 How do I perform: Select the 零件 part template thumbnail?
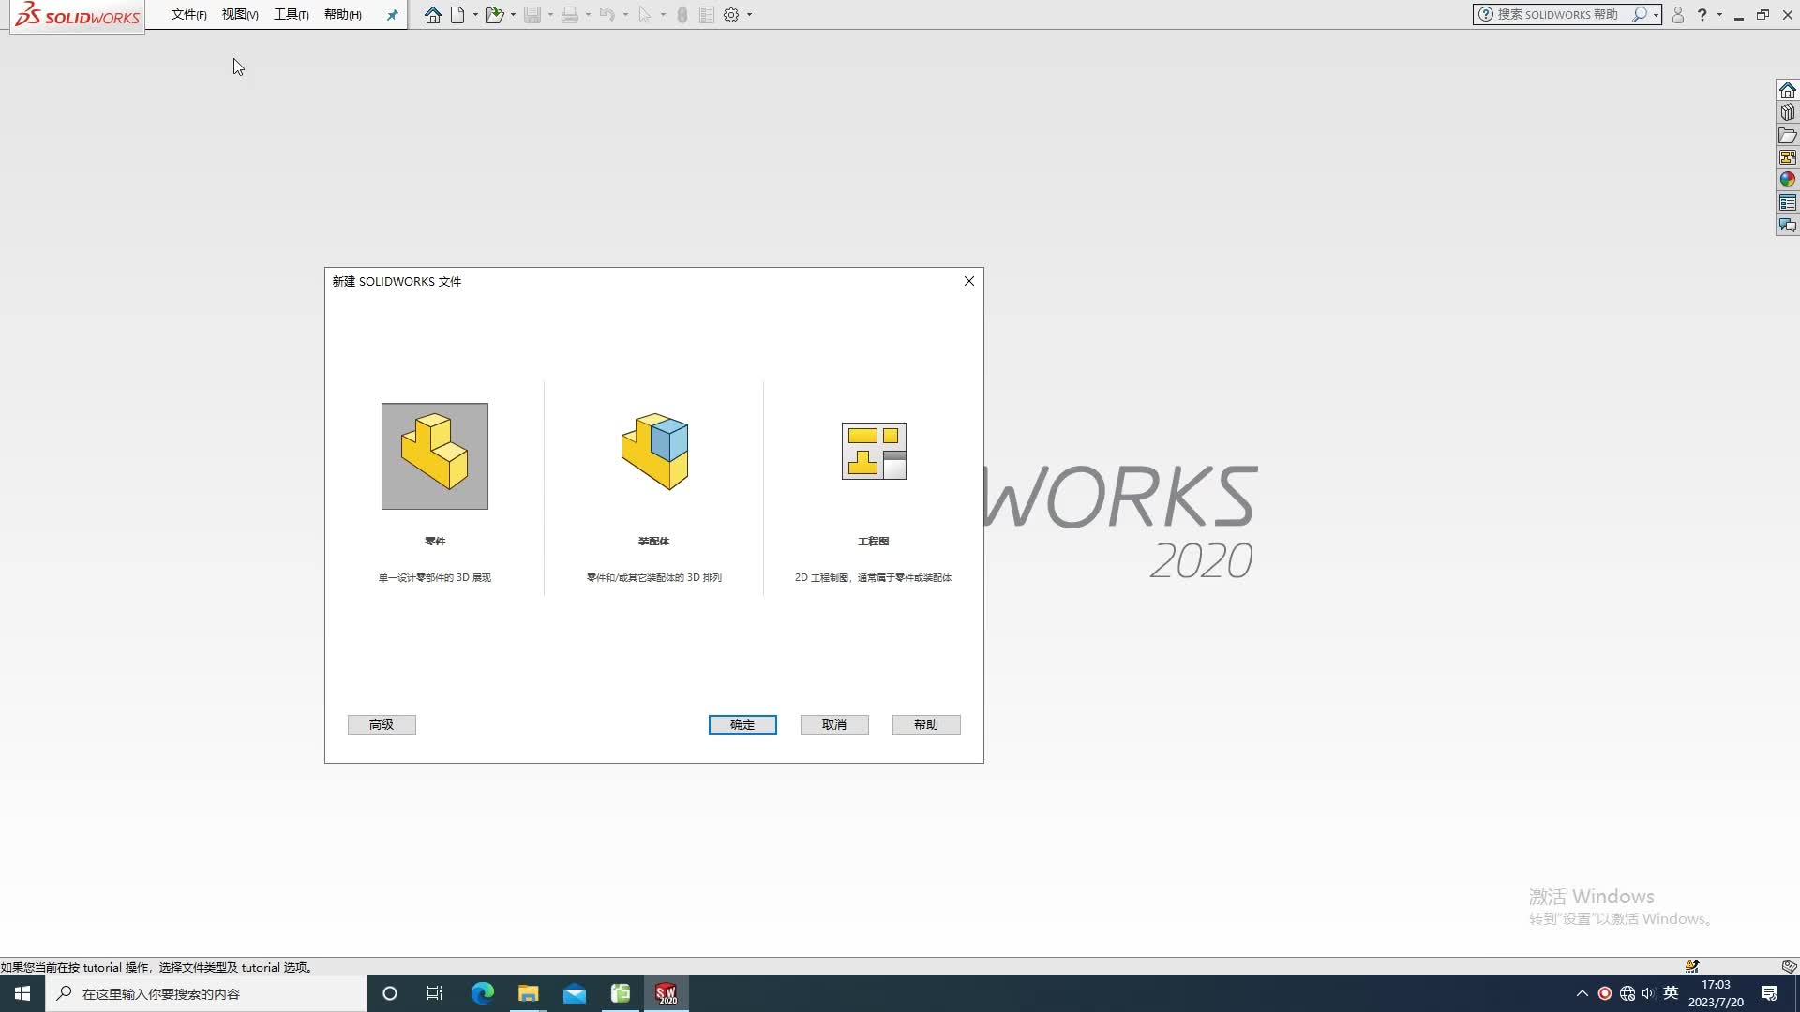[435, 456]
